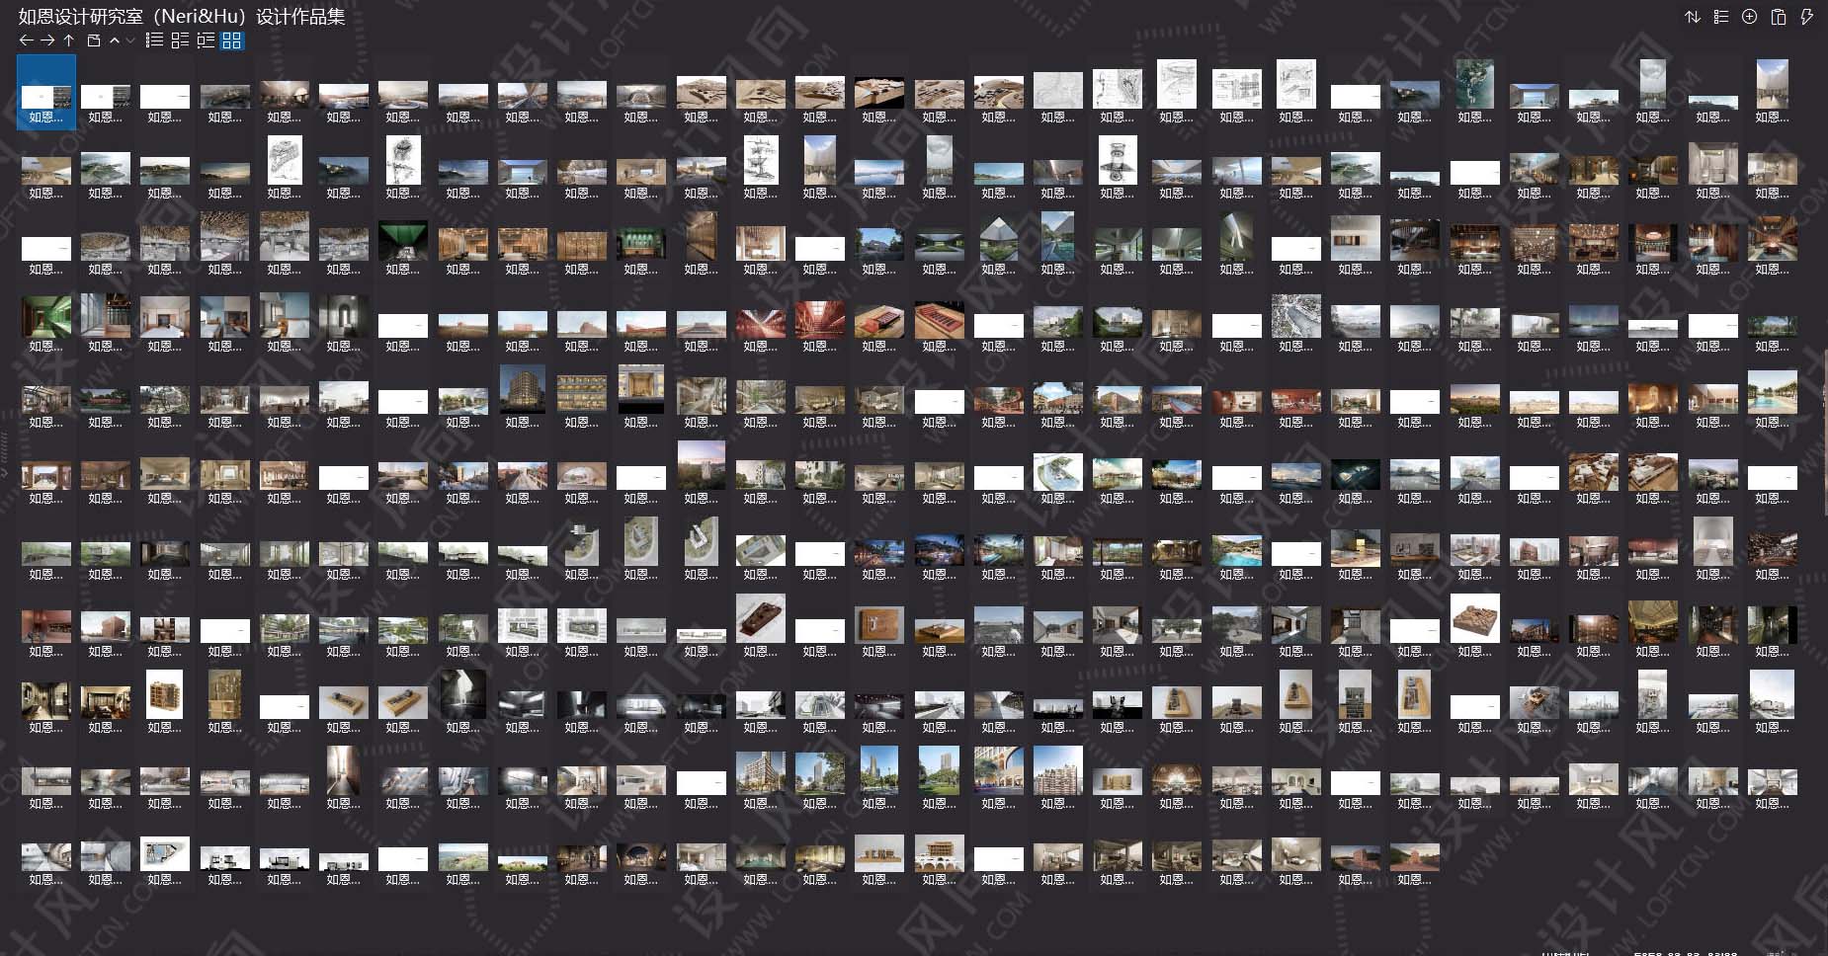Select the last thumbnail in the bottom row
The image size is (1828, 956).
(1414, 857)
